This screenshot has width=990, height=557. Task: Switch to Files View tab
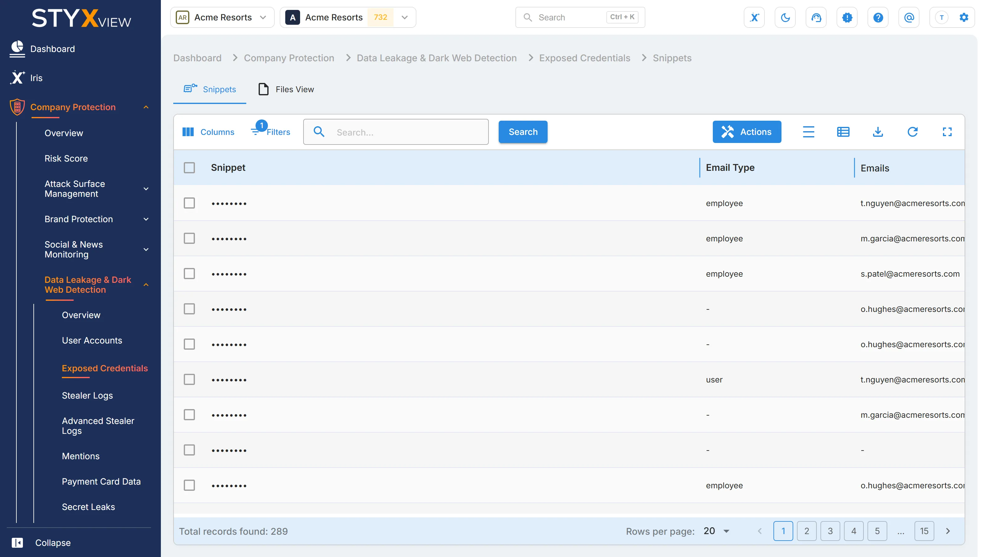click(286, 89)
